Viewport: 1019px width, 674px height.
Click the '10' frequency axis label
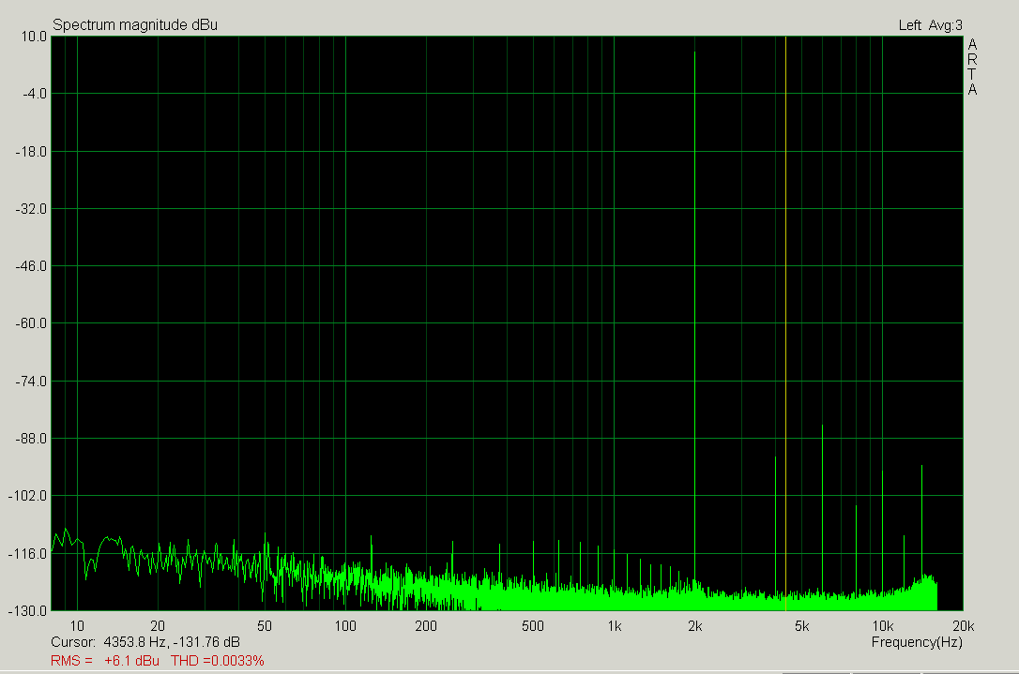pos(77,626)
